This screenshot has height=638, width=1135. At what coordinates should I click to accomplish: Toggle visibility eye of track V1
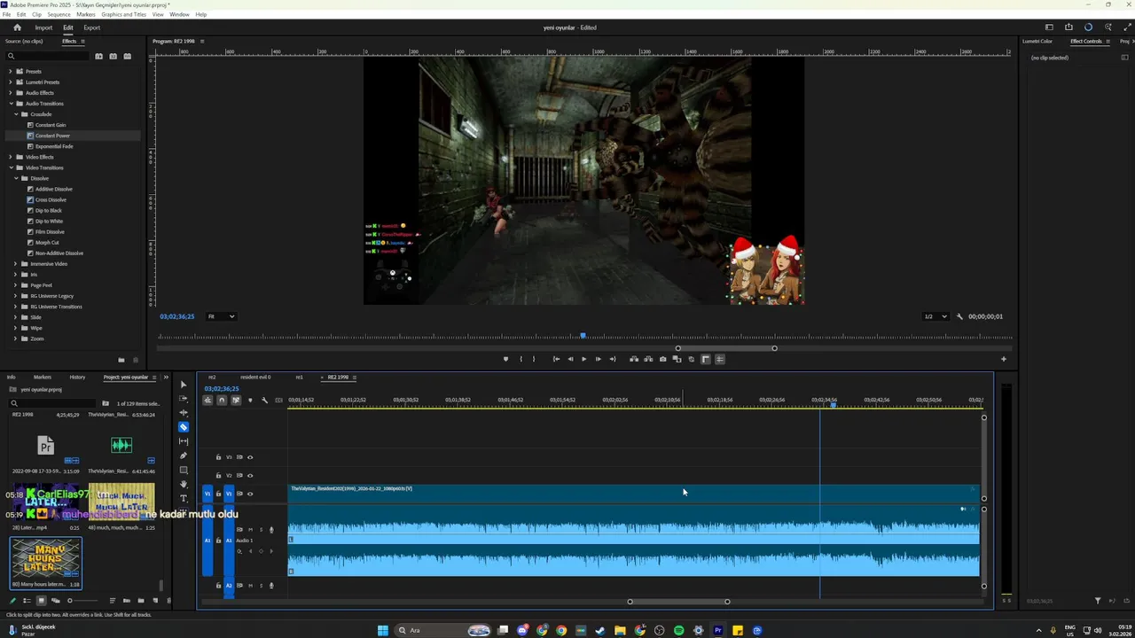coord(250,494)
